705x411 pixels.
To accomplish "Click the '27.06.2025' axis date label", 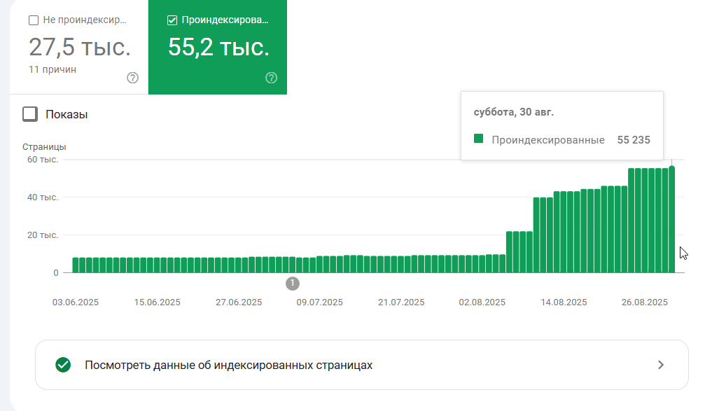I will (239, 302).
